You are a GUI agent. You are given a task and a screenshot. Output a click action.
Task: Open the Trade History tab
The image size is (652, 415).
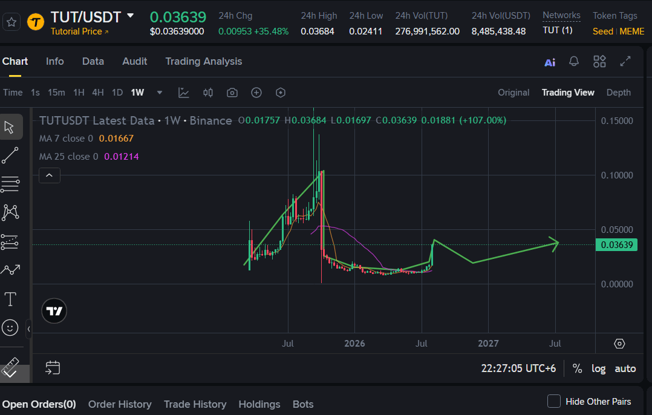[x=195, y=404]
